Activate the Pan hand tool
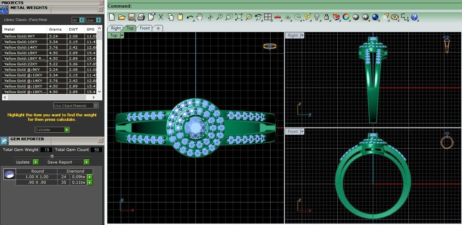The width and height of the screenshot is (462, 225). coord(199,17)
